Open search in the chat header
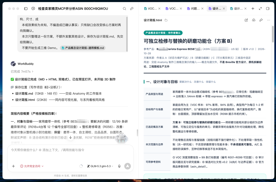The height and width of the screenshot is (182, 276). click(124, 9)
